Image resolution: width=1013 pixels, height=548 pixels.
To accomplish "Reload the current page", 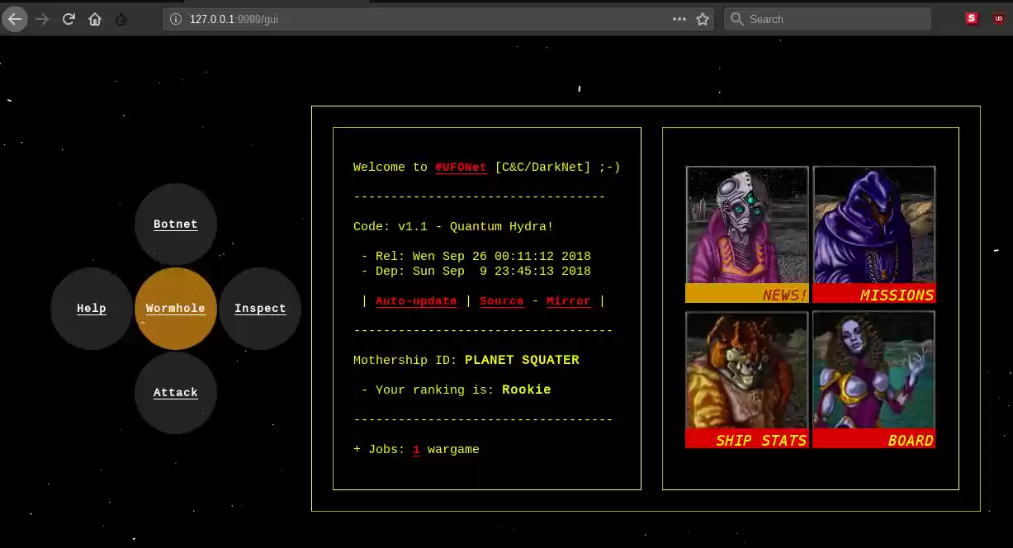I will click(x=69, y=19).
